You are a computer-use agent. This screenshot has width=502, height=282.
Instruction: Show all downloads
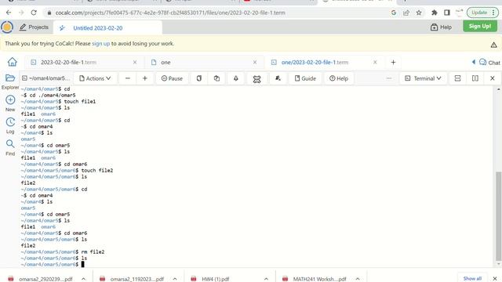pos(472,279)
